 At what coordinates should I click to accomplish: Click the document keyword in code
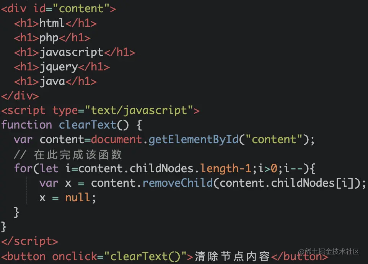click(x=116, y=139)
